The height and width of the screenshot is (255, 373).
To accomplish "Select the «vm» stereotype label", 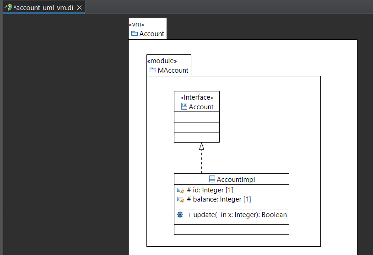I will pyautogui.click(x=136, y=25).
